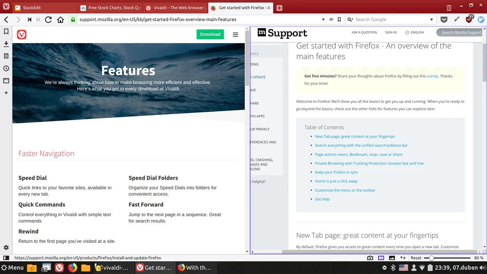Open the Window side panel
The height and width of the screenshot is (274, 487).
pos(6,81)
